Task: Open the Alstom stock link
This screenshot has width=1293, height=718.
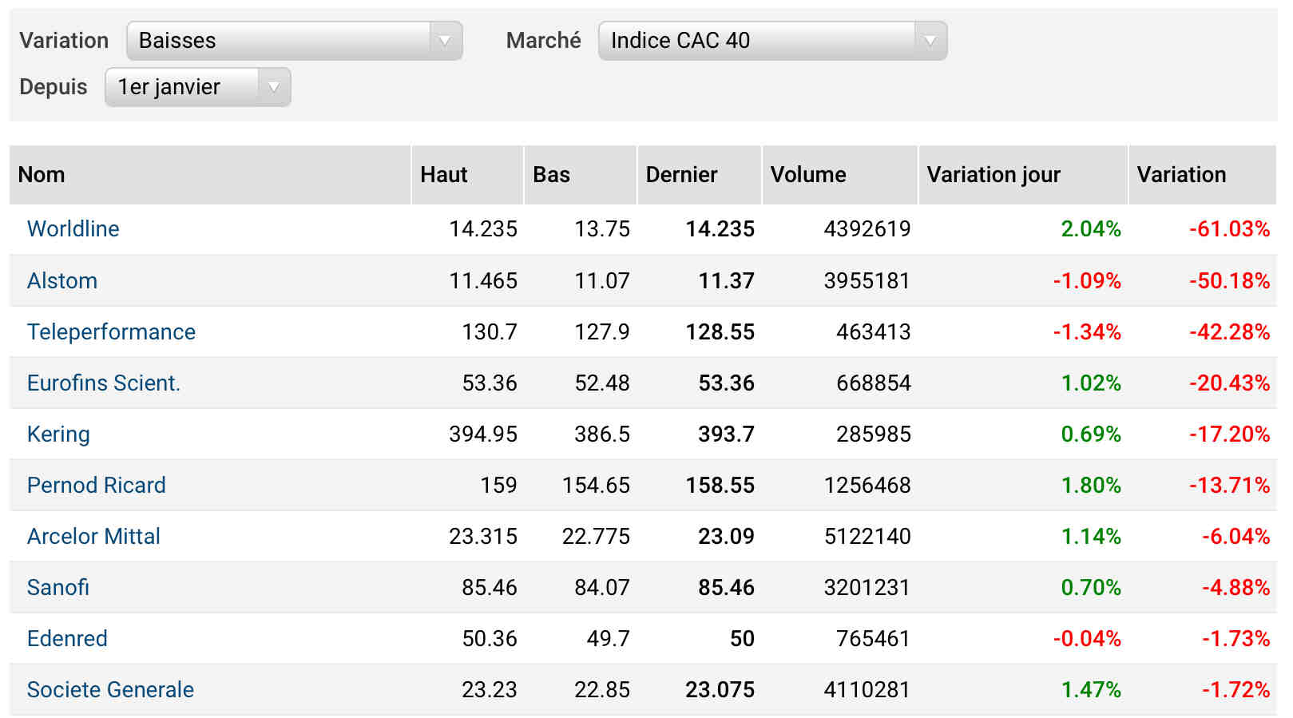Action: pos(62,281)
